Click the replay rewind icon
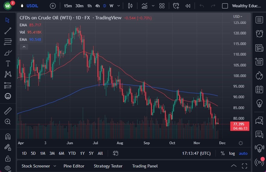Screen dimensions: 266x172 pyautogui.click(x=188, y=6)
